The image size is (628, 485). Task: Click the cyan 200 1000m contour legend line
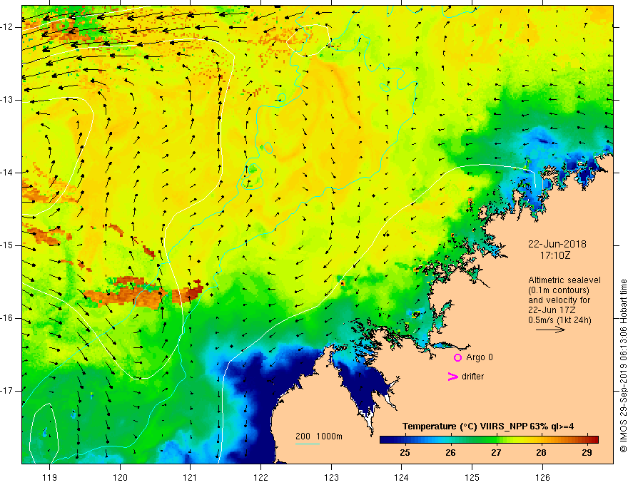307,444
